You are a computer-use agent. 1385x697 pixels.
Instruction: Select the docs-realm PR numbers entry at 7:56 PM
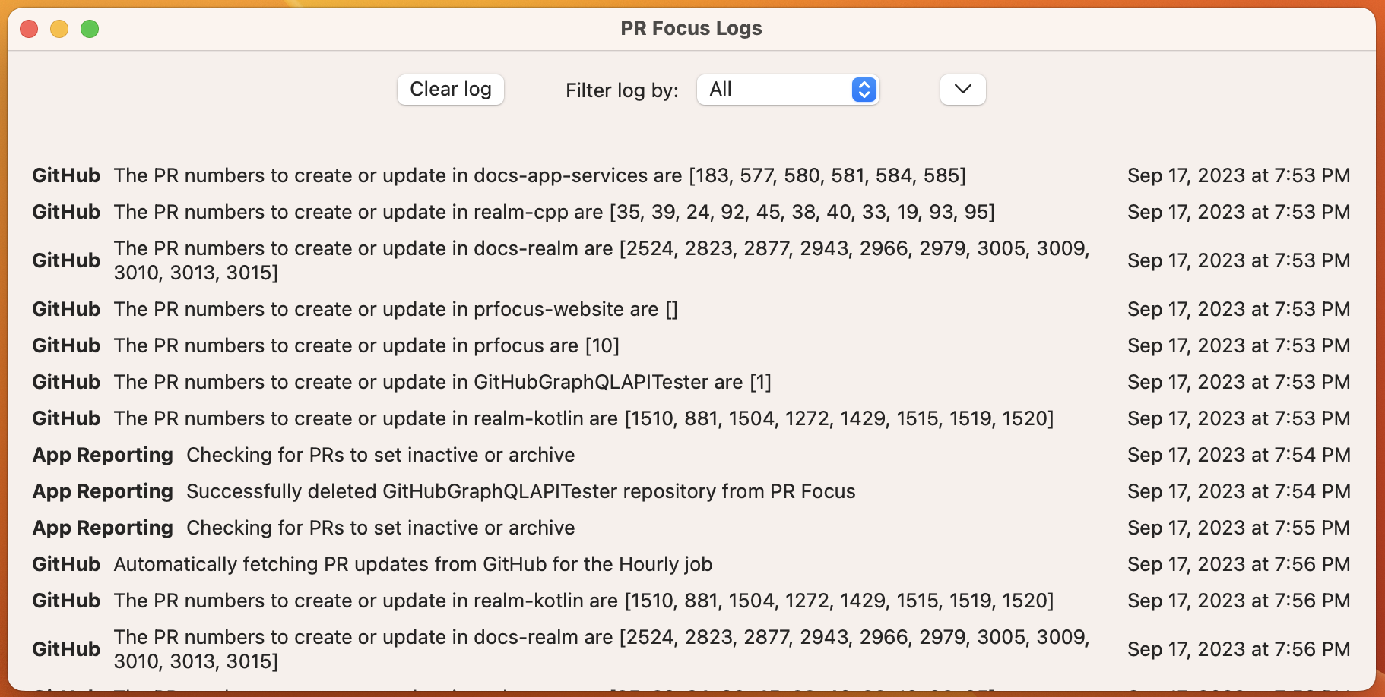tap(691, 649)
